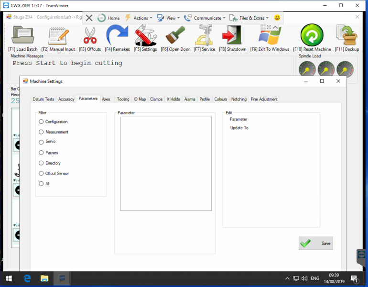368x287 pixels.
Task: Expand the Communicate dropdown menu
Action: (205, 18)
